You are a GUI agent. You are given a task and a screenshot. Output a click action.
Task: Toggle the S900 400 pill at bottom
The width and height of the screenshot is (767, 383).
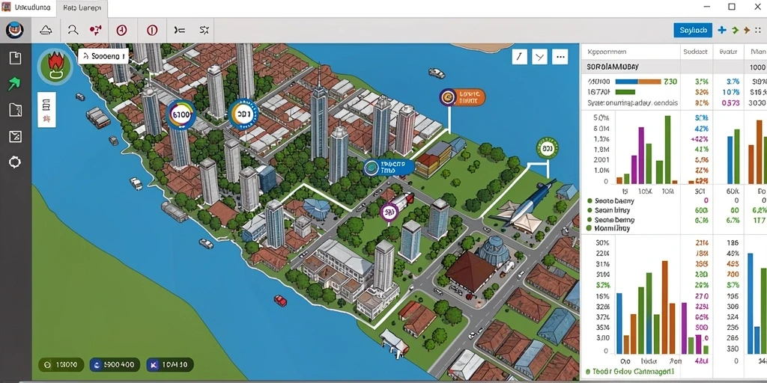(114, 364)
